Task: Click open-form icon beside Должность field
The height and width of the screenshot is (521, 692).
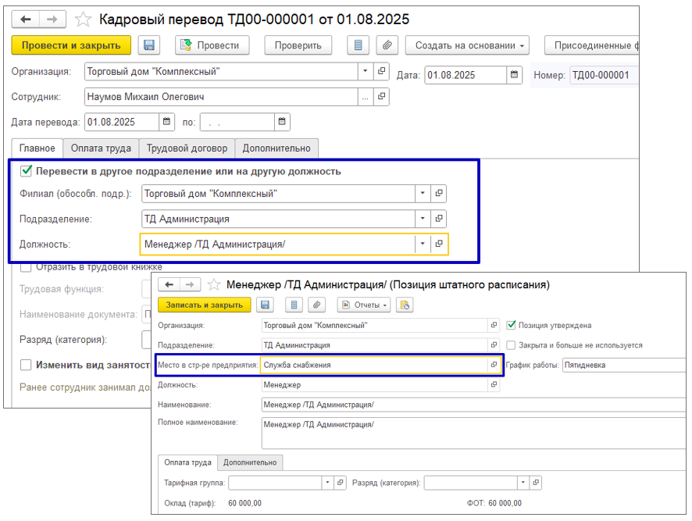Action: [439, 244]
